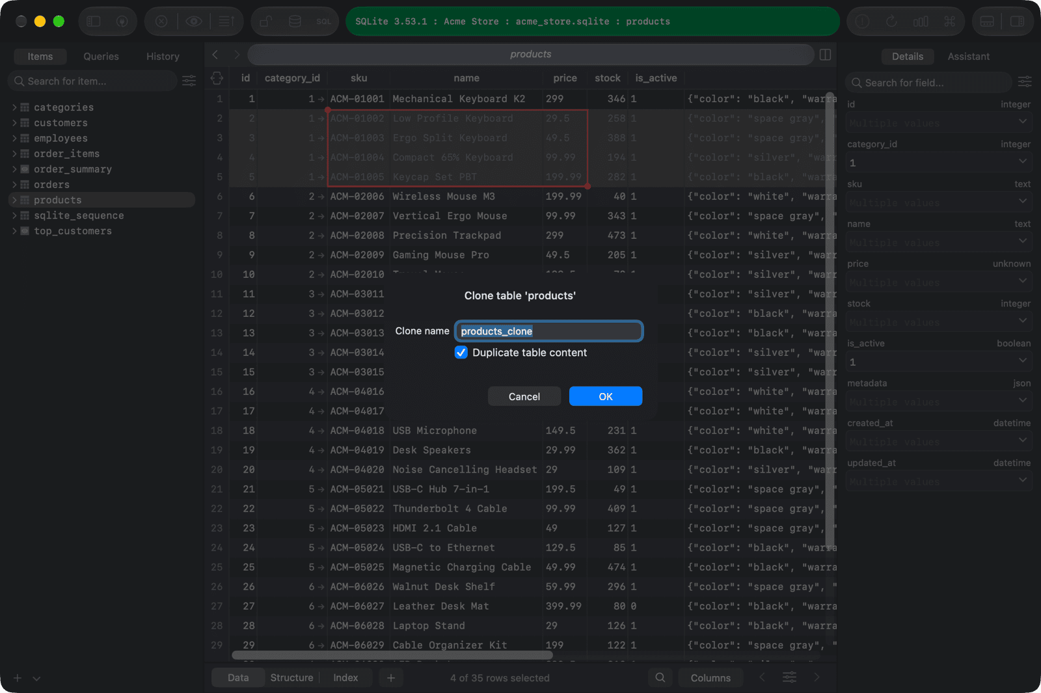Image resolution: width=1041 pixels, height=693 pixels.
Task: Click the lock icon in toolbar
Action: click(265, 21)
